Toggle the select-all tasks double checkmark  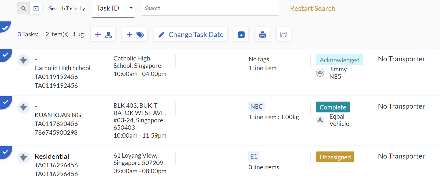[x=5, y=28]
